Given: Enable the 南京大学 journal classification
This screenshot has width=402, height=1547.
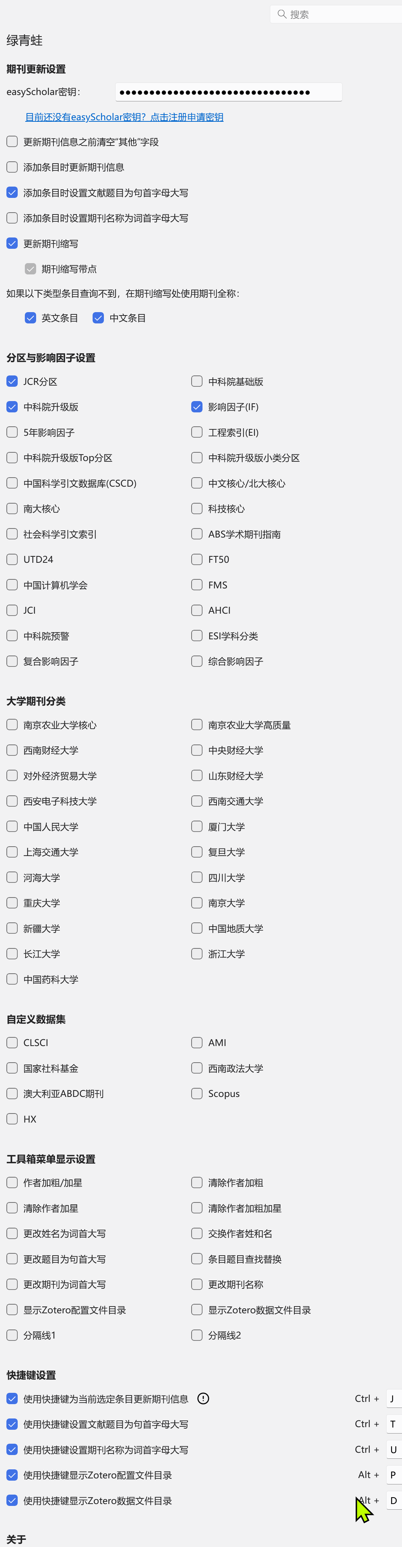Looking at the screenshot, I should [197, 903].
